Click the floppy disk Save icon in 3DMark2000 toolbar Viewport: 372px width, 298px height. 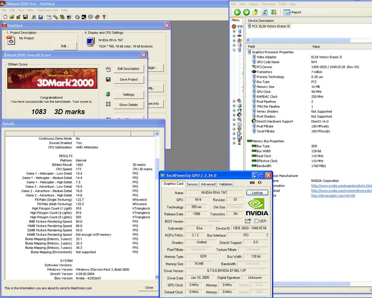pos(25,17)
